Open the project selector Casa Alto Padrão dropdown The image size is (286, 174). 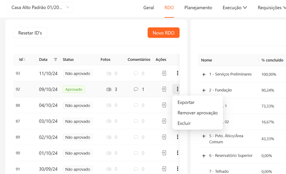click(x=40, y=7)
